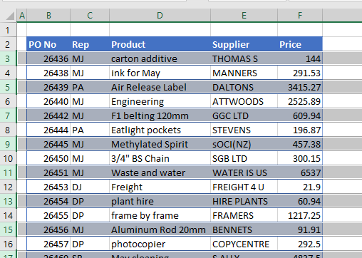Select column E header

click(x=244, y=16)
